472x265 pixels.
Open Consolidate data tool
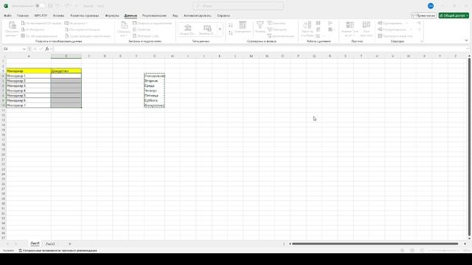pyautogui.click(x=330, y=23)
